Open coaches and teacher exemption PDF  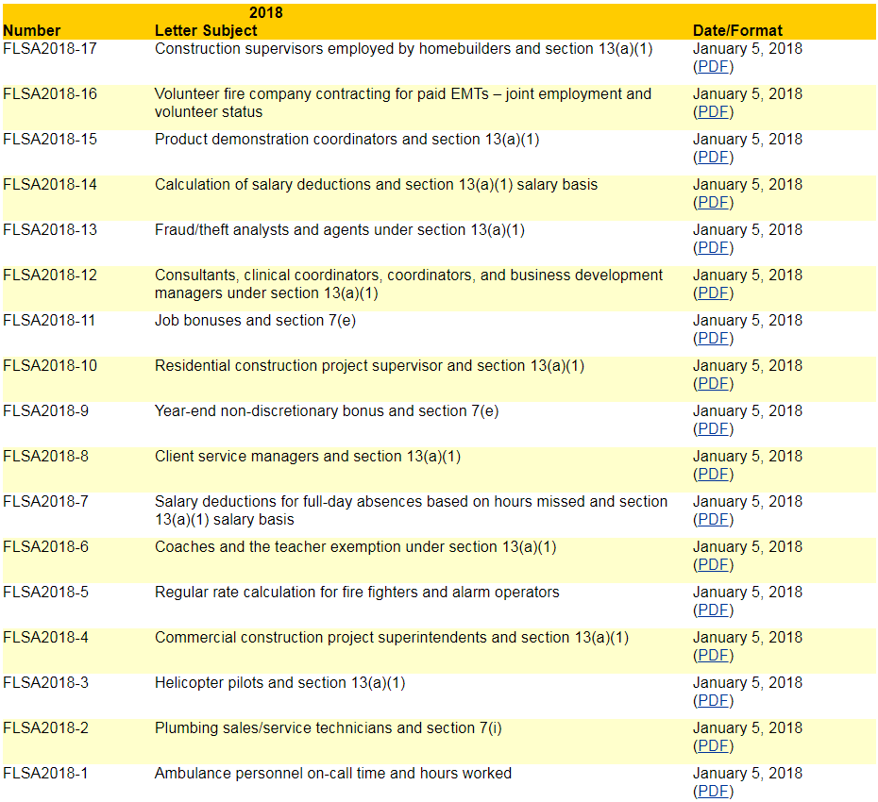pyautogui.click(x=713, y=565)
